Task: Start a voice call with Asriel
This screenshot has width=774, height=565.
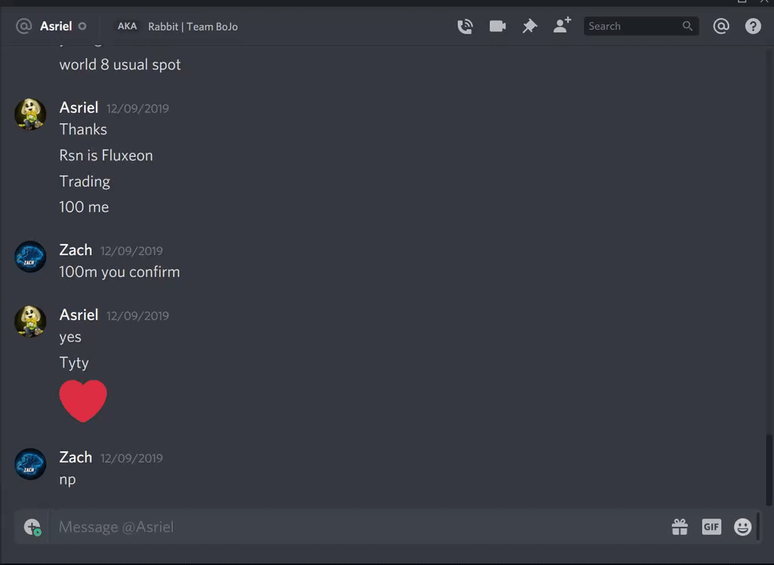Action: coord(465,26)
